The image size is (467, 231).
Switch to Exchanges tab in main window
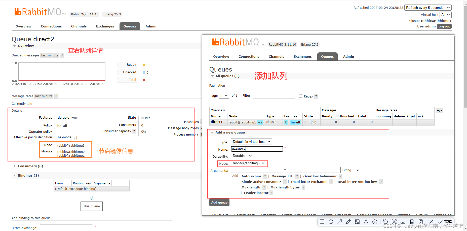105,26
